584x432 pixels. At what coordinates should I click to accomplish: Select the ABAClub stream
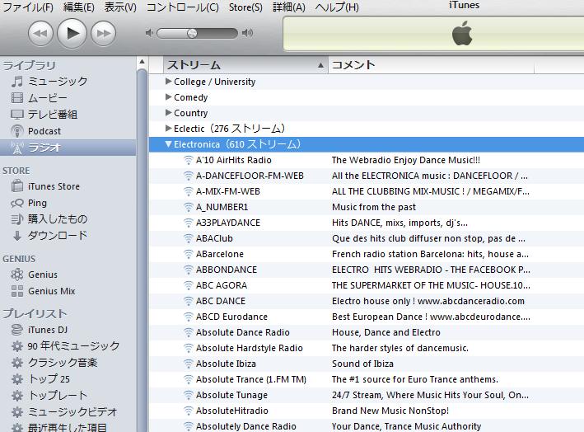214,238
